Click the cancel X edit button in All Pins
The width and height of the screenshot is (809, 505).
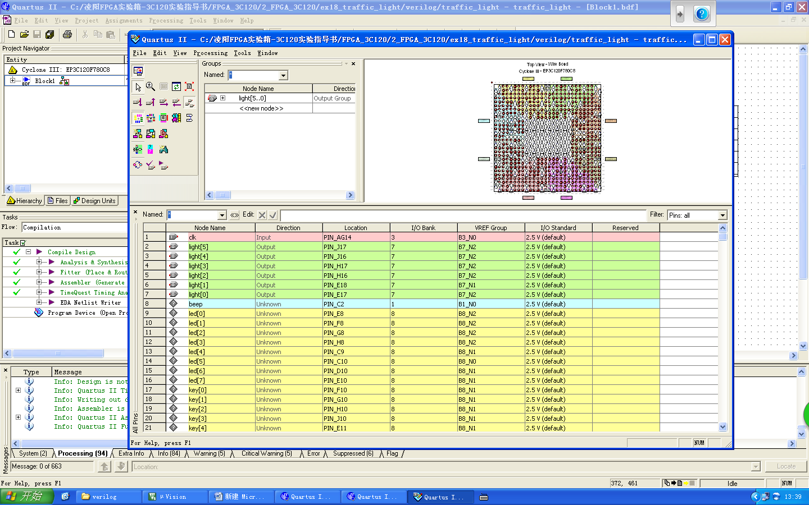262,215
